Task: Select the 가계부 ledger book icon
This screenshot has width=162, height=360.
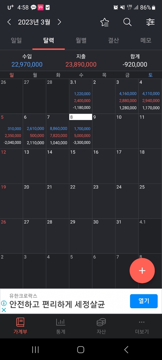Action: click(x=20, y=322)
